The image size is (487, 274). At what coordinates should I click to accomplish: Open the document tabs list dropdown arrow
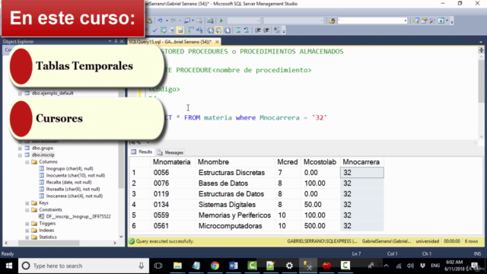pos(481,42)
